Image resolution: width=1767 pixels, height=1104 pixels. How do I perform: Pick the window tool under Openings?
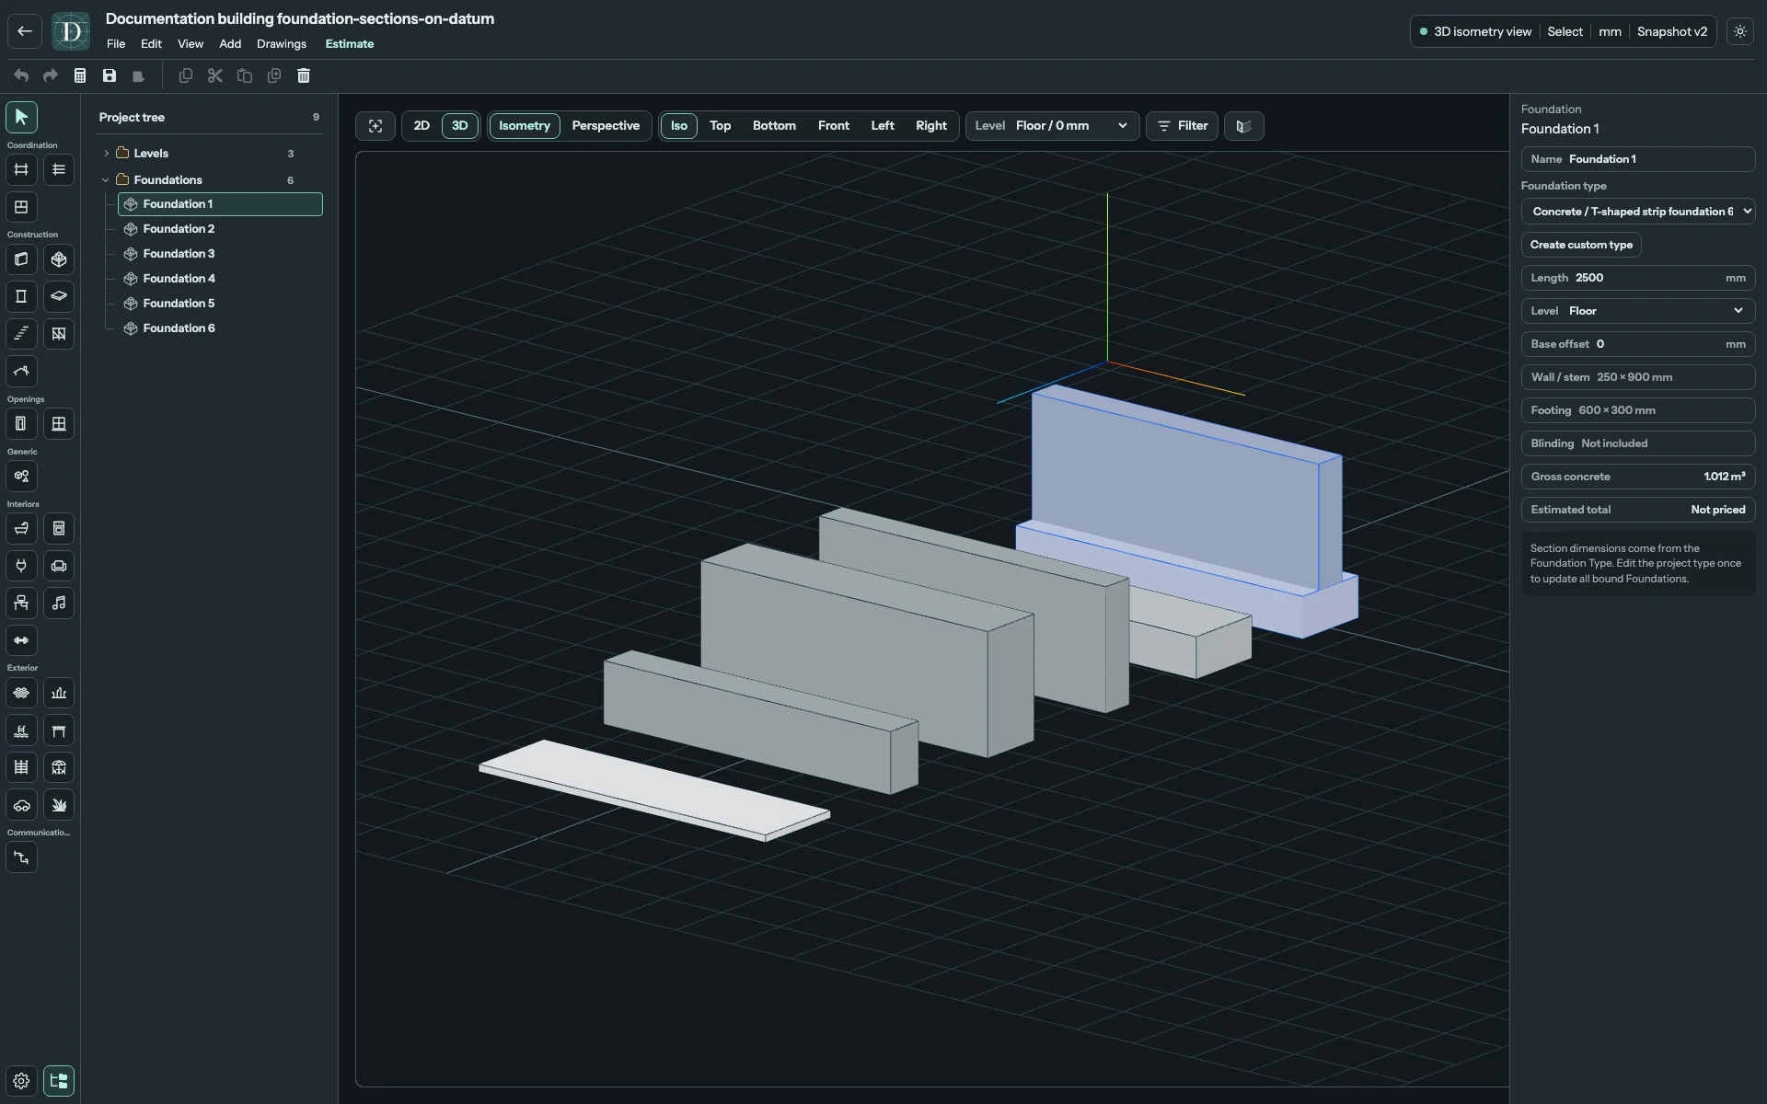coord(59,424)
